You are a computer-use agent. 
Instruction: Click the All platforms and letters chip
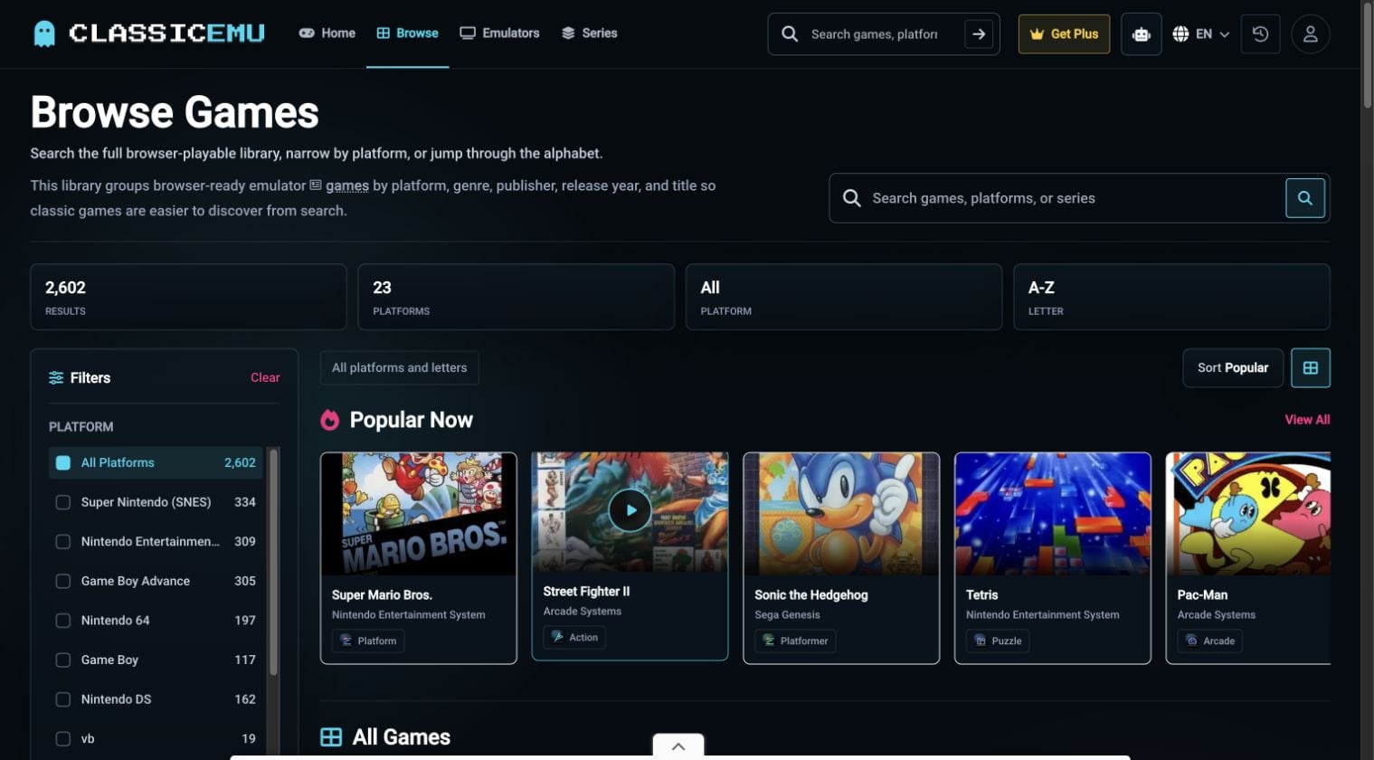click(x=400, y=368)
